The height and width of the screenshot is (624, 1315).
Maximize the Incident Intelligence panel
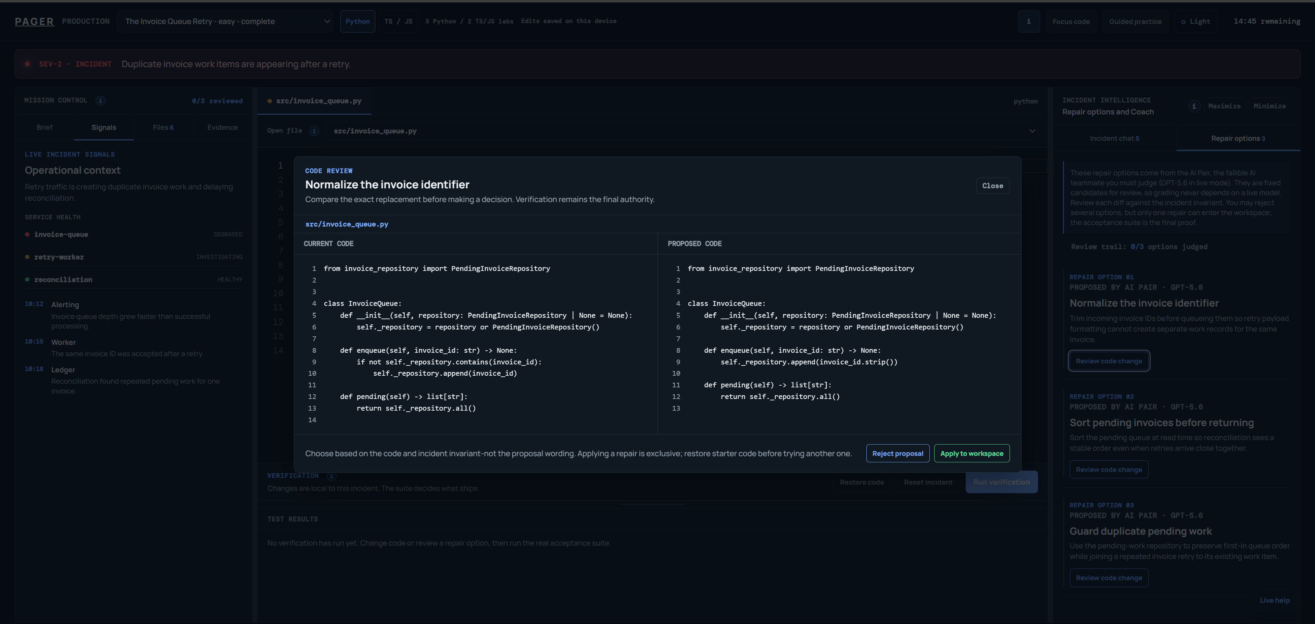coord(1224,106)
